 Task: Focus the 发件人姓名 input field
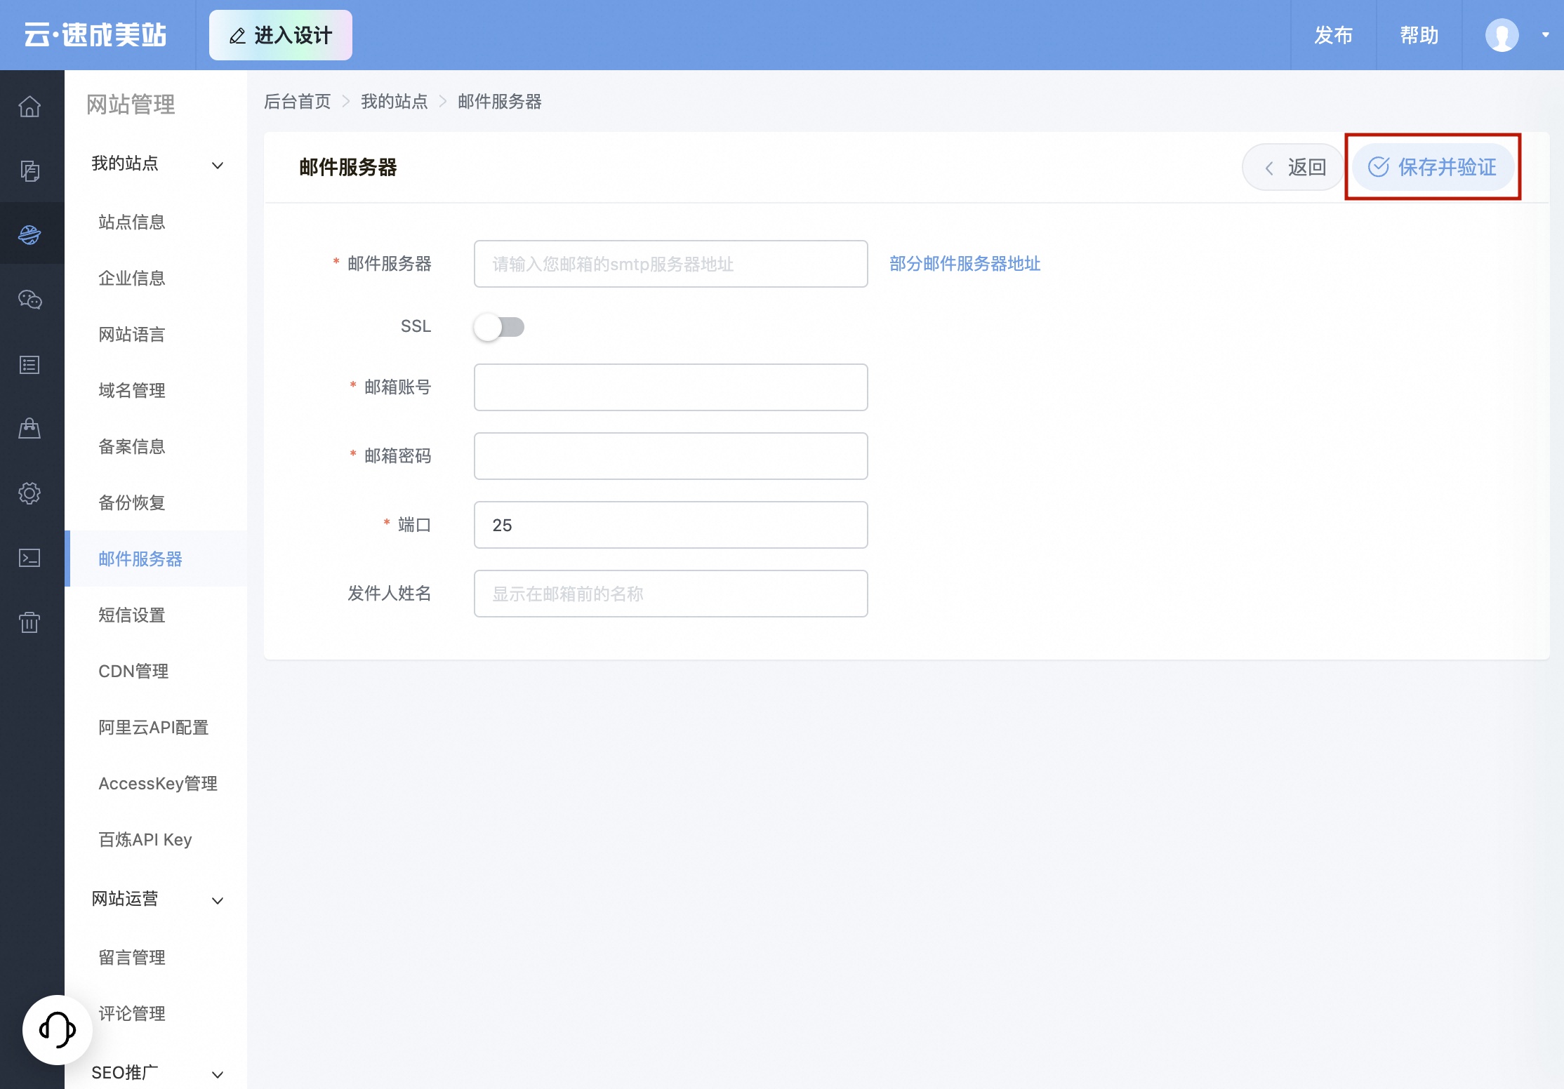click(671, 594)
